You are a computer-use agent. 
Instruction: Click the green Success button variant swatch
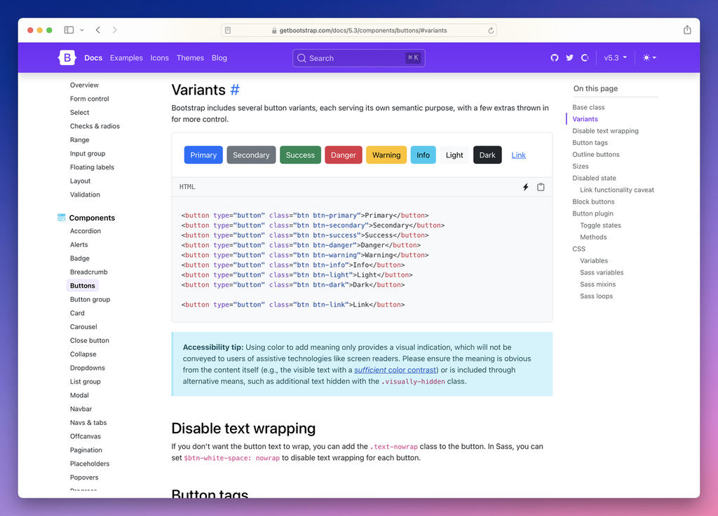[x=300, y=155]
